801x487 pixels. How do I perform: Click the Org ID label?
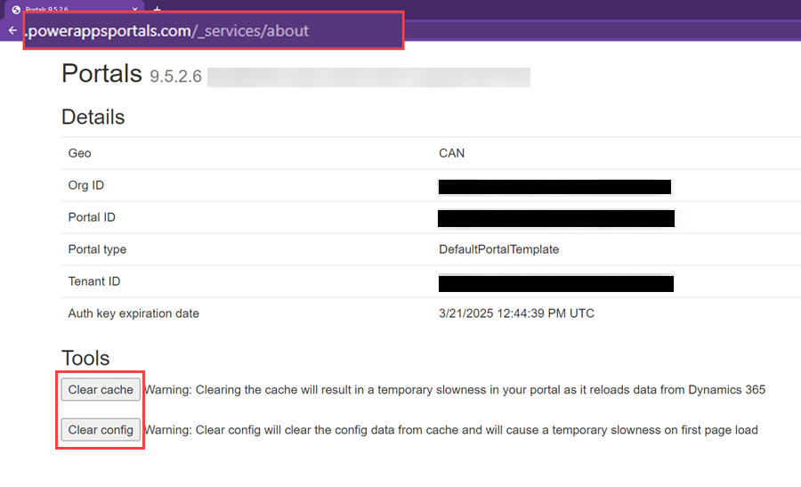[x=85, y=185]
